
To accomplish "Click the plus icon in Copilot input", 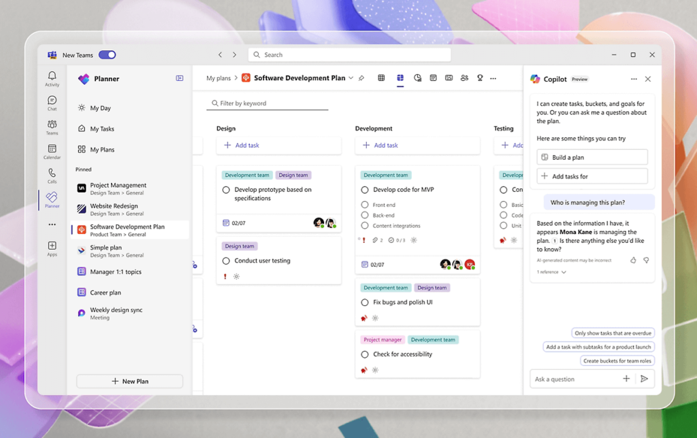I will (x=626, y=378).
